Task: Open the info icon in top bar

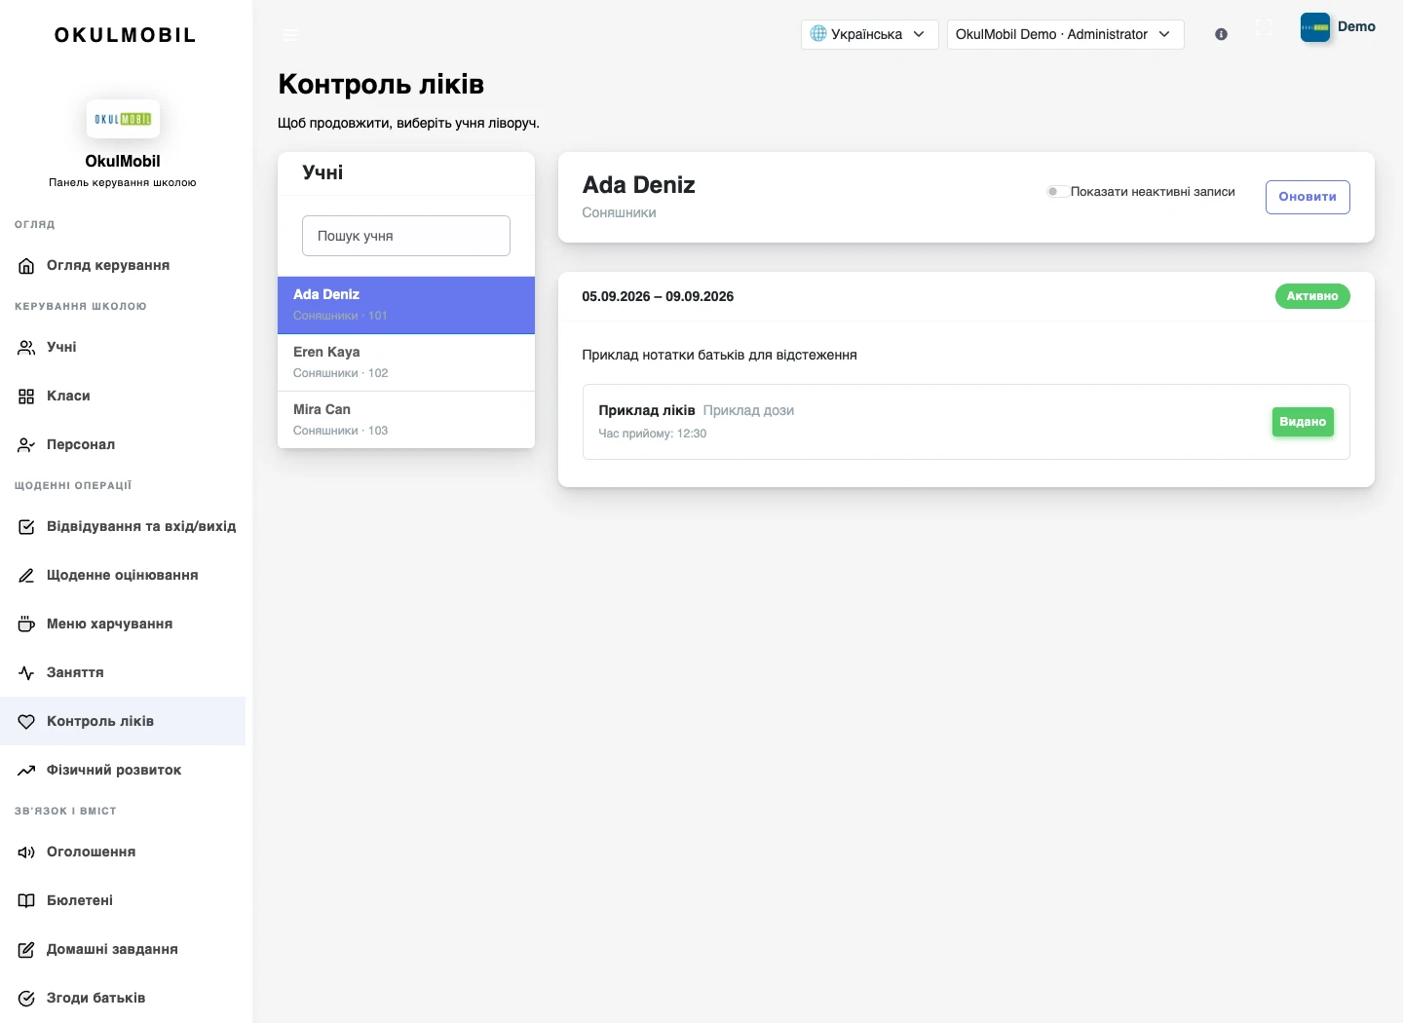Action: tap(1221, 34)
